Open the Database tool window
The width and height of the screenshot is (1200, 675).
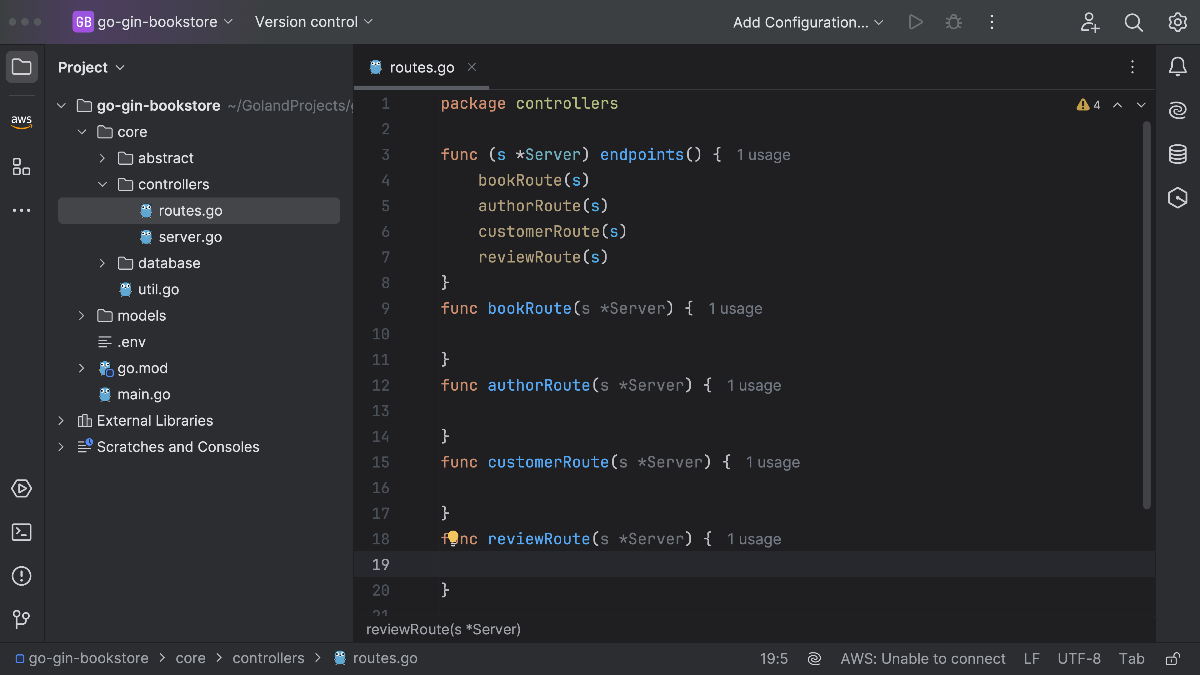(1177, 154)
